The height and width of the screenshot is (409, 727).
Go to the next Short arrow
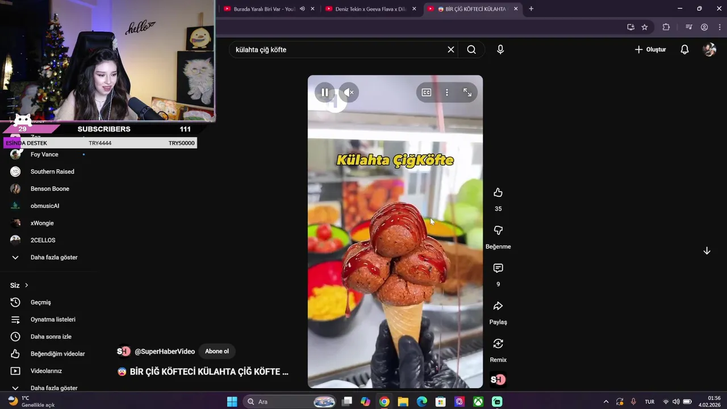(707, 251)
